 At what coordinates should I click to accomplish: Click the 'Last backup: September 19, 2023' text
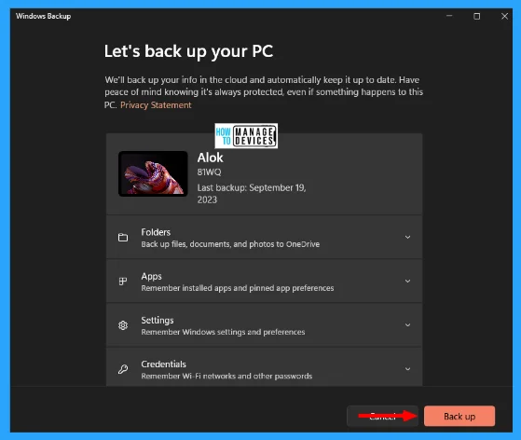click(x=252, y=193)
